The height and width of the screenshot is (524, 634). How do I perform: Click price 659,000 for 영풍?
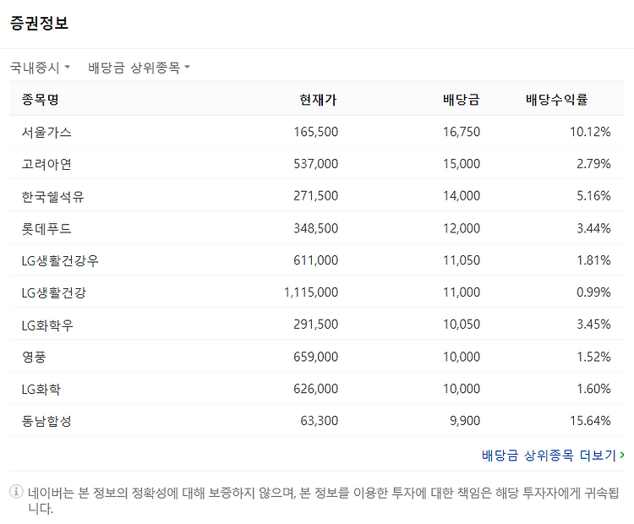tap(316, 357)
